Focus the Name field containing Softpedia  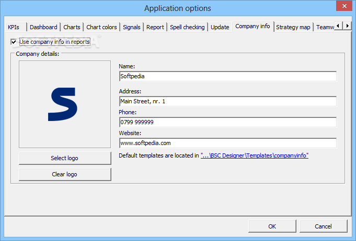(x=228, y=76)
